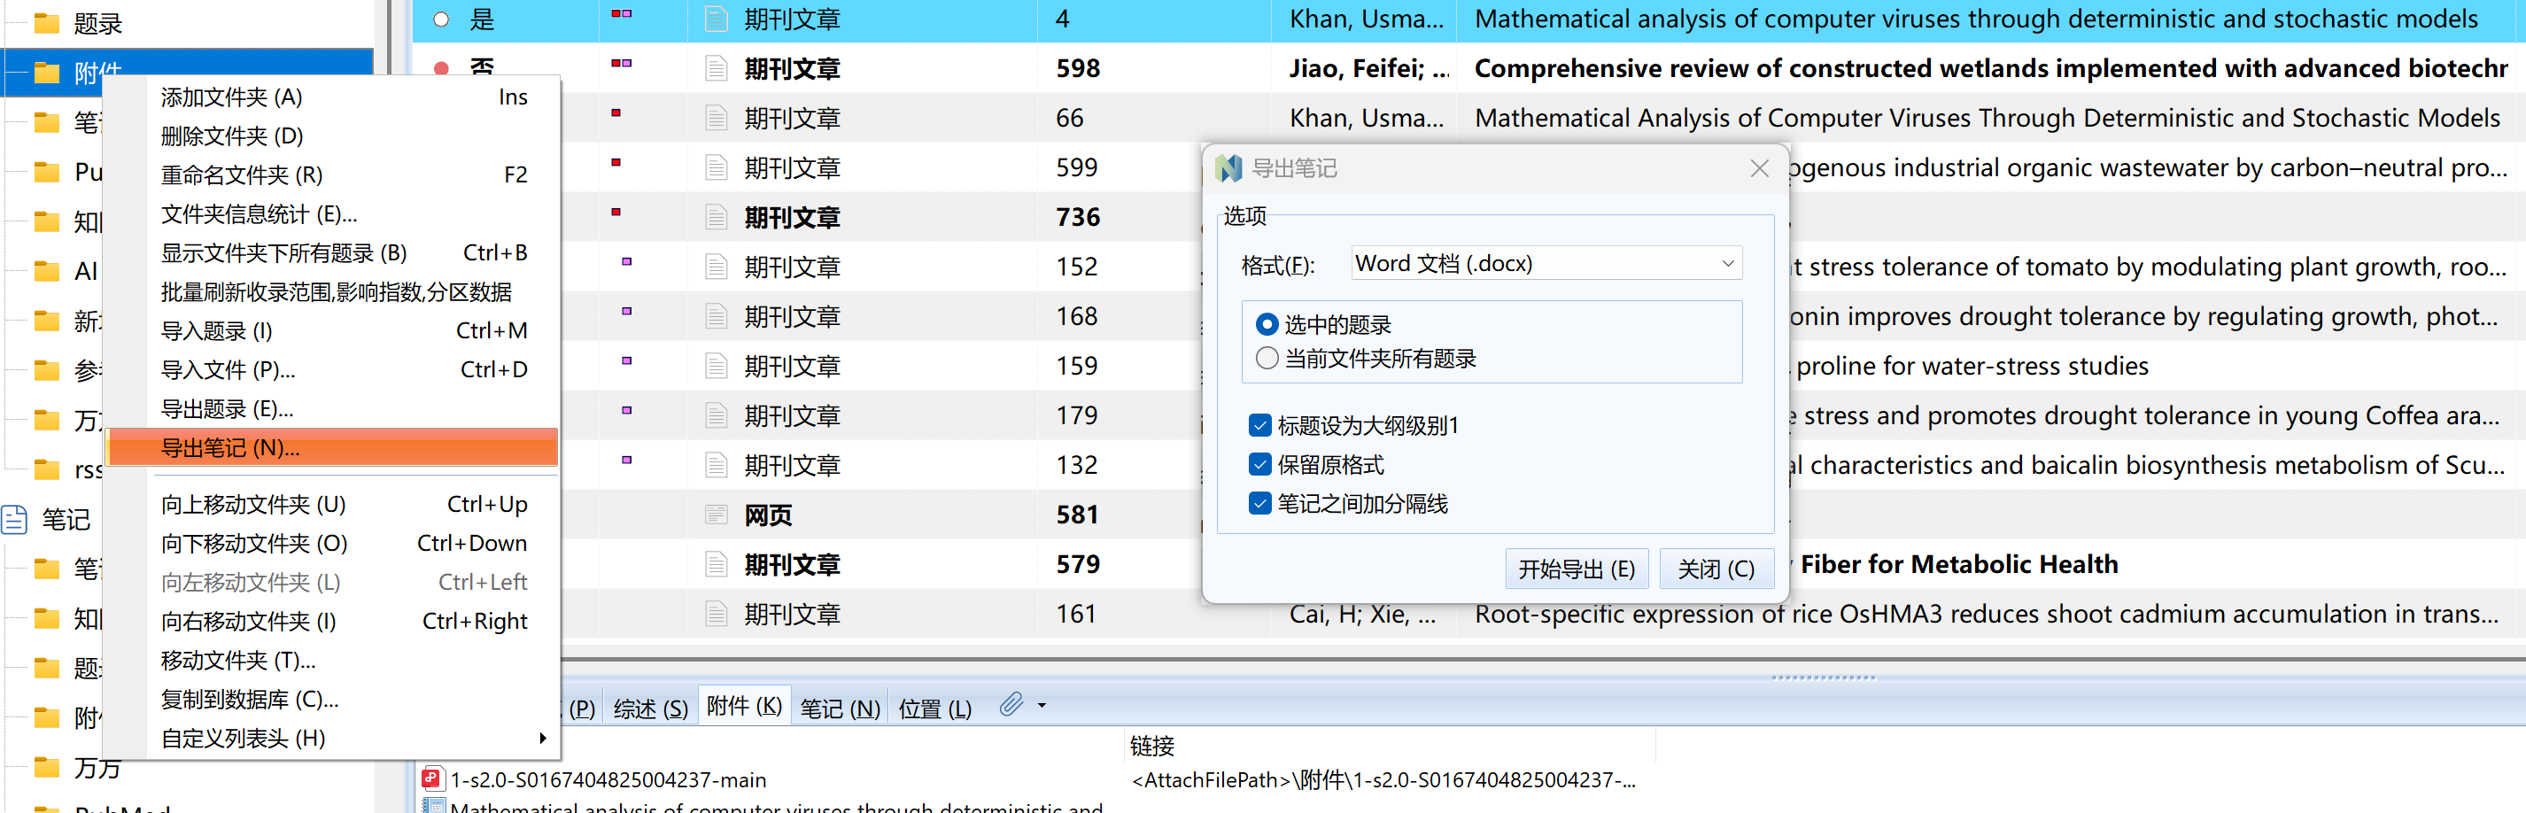Image resolution: width=2526 pixels, height=813 pixels.
Task: Click the read status circle on row 4
Action: [x=441, y=19]
